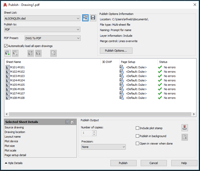Click Default: Duke page setup for M108-M108
Screen dimensions: 200x171
[x=136, y=98]
